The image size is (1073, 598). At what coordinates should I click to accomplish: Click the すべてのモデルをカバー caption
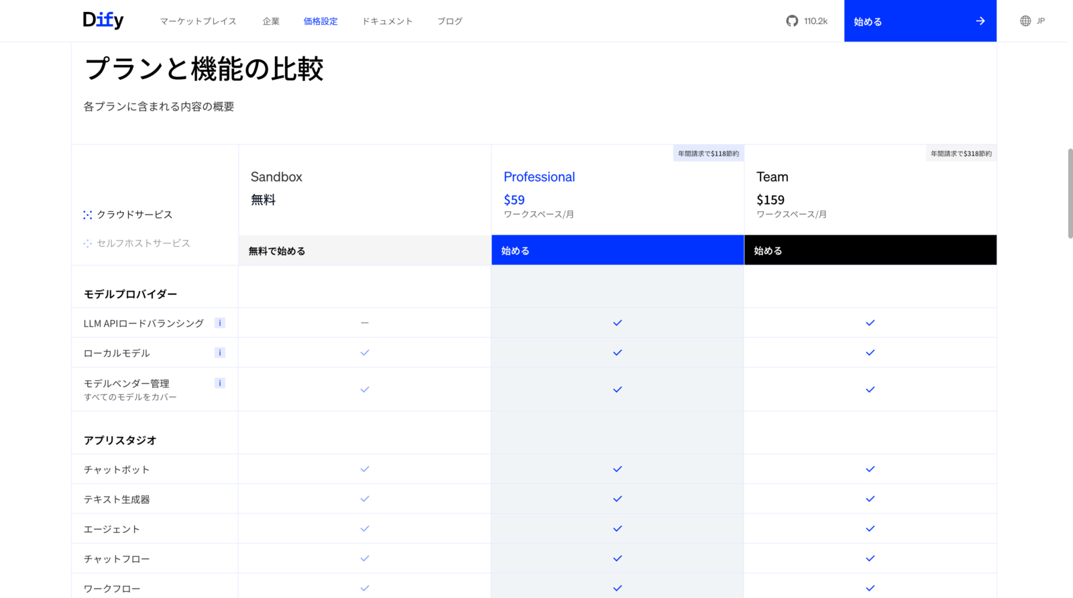pos(130,397)
